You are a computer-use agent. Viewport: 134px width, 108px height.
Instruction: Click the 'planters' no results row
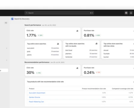point(81,54)
